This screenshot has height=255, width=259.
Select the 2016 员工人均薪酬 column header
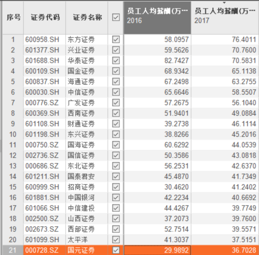click(x=157, y=18)
